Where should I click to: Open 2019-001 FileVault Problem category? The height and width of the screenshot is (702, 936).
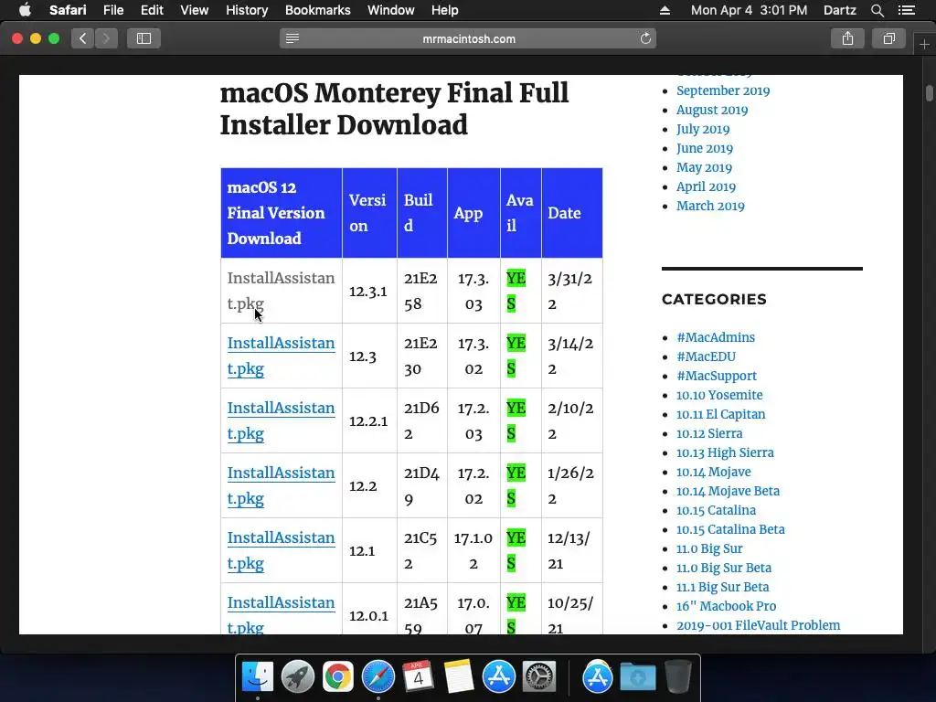758,625
